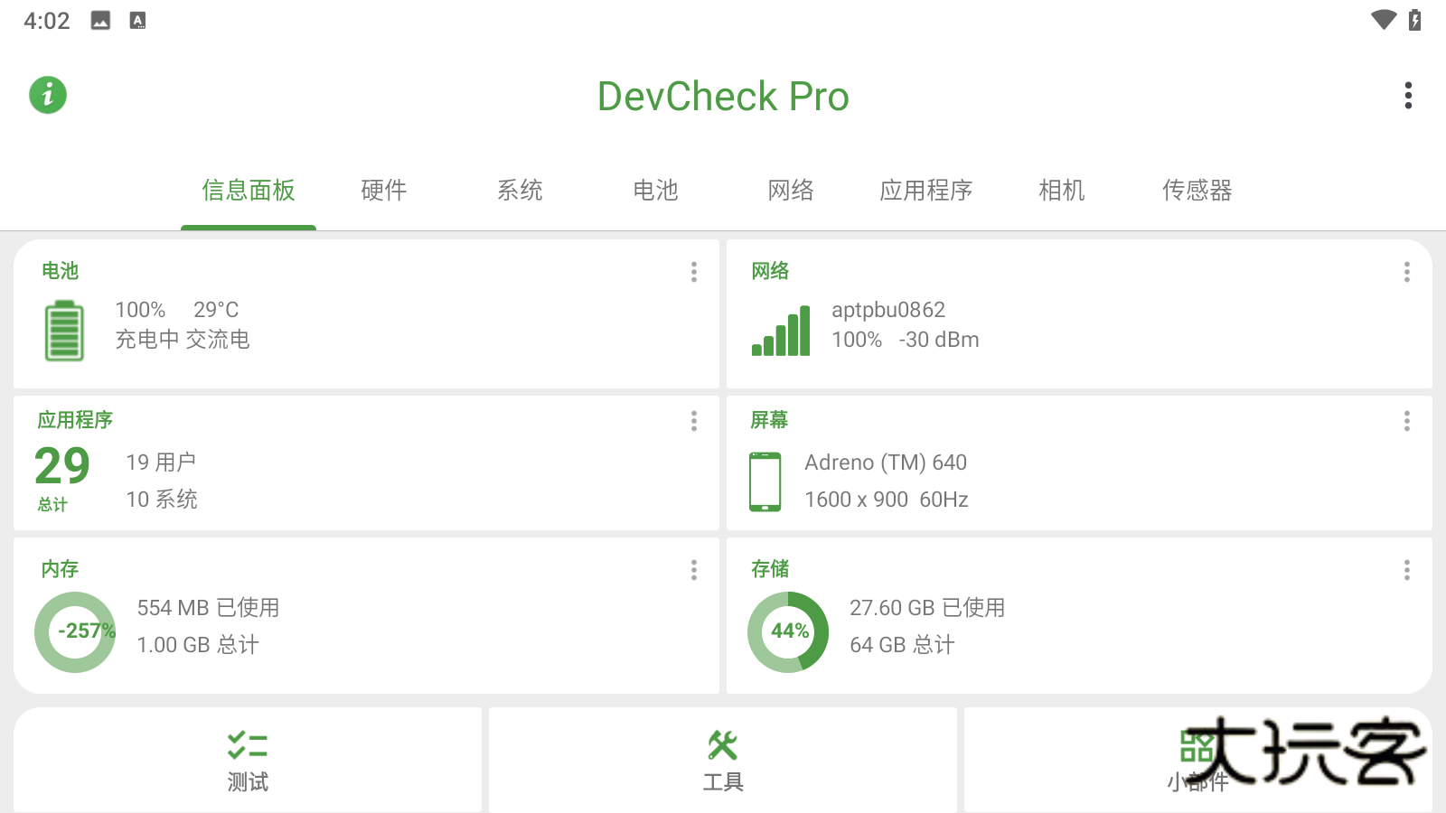1446x813 pixels.
Task: Tap the 44% storage usage ring
Action: pyautogui.click(x=788, y=631)
